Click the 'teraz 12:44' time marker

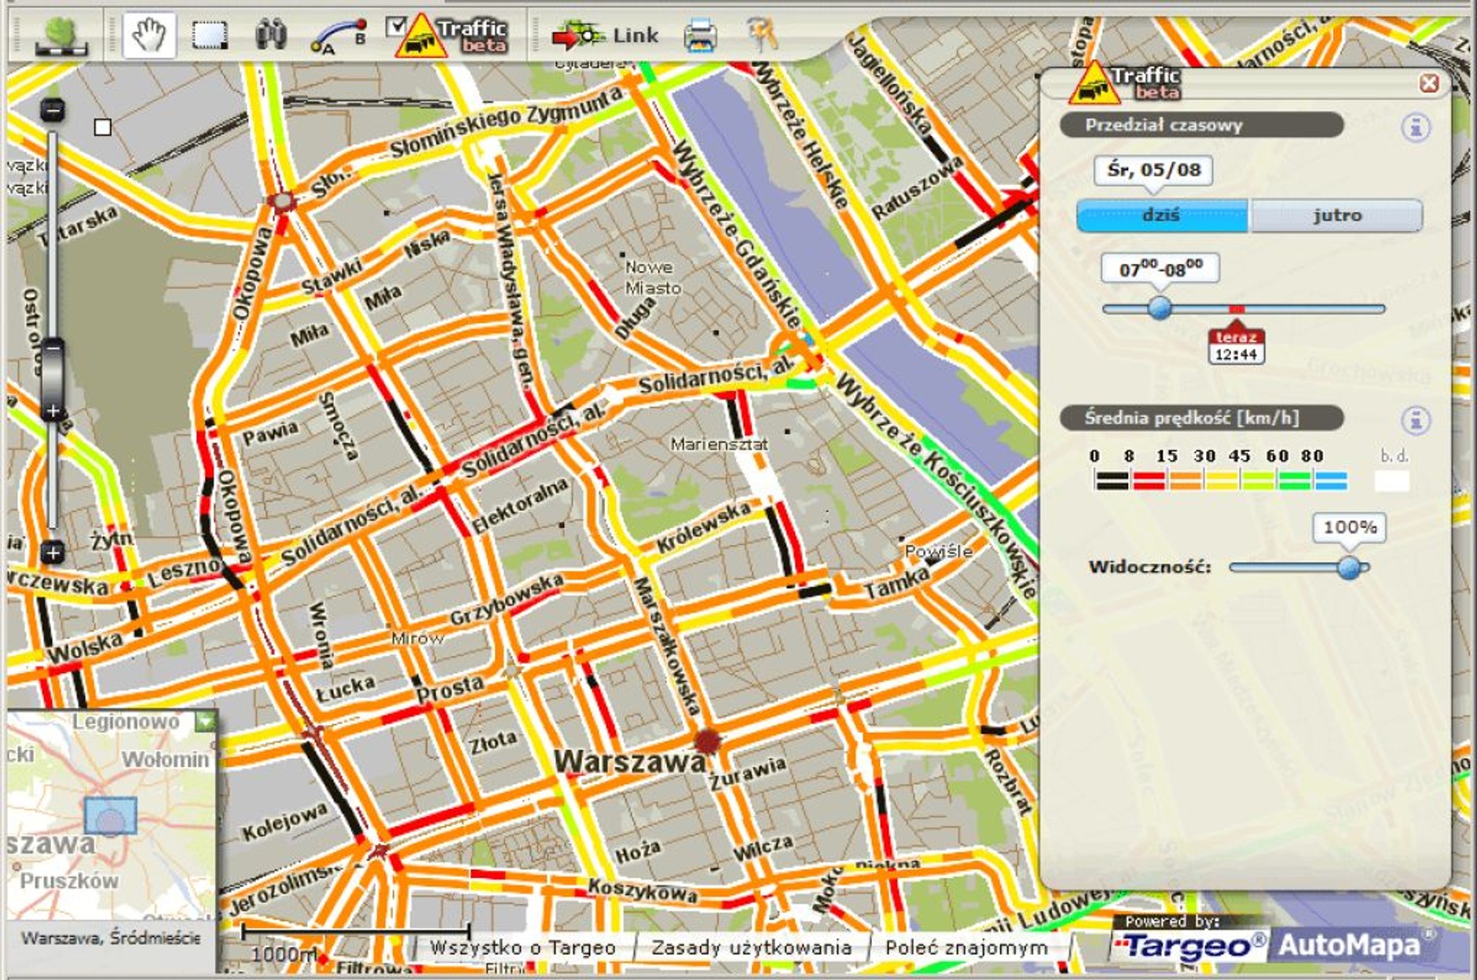pos(1236,346)
